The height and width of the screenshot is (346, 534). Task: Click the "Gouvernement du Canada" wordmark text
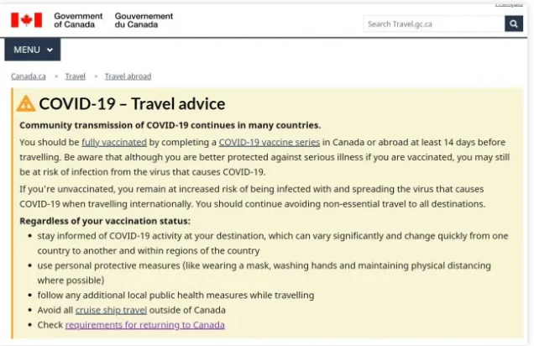(x=144, y=19)
